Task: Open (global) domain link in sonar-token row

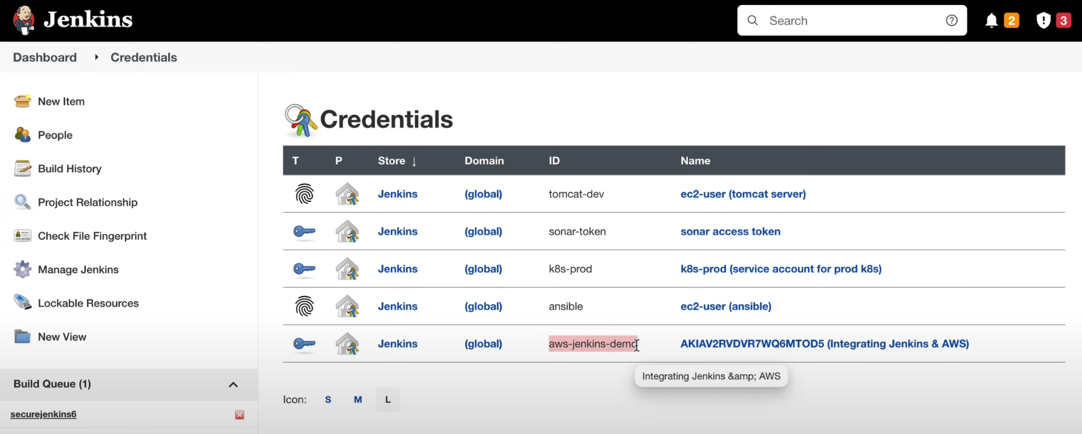Action: pyautogui.click(x=483, y=232)
